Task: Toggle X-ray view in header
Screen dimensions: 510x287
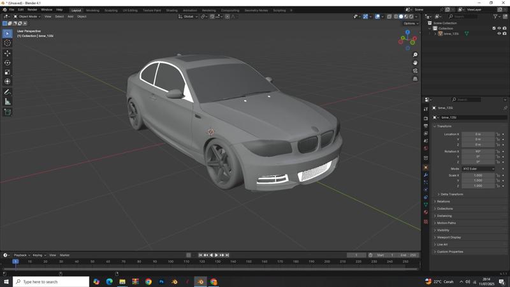Action: pyautogui.click(x=389, y=17)
